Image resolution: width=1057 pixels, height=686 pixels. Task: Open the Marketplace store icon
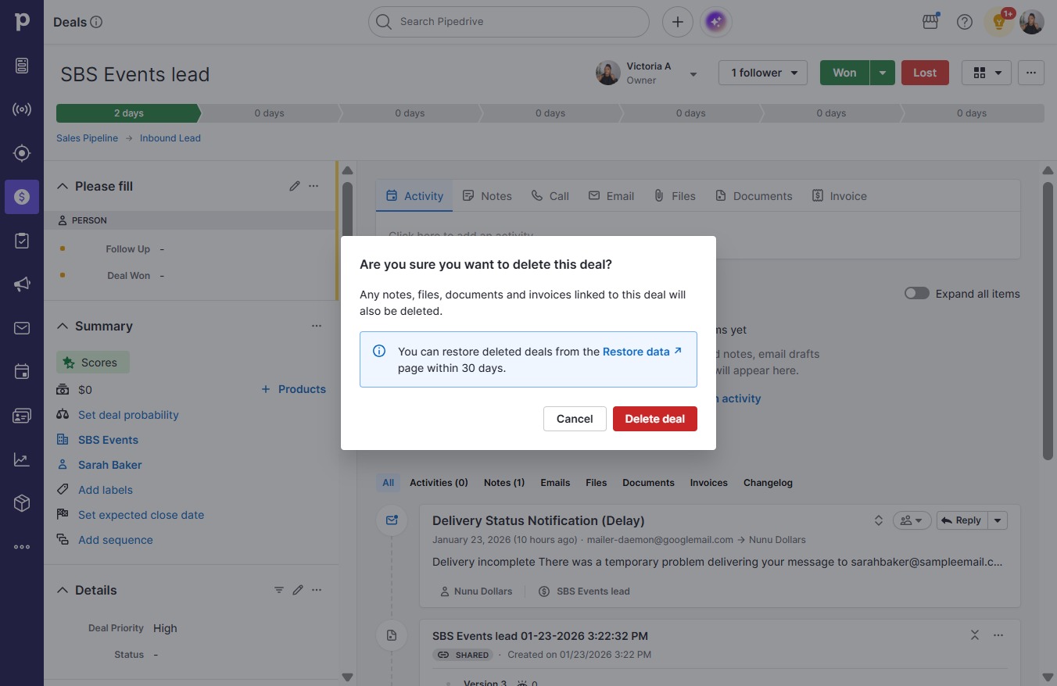930,22
